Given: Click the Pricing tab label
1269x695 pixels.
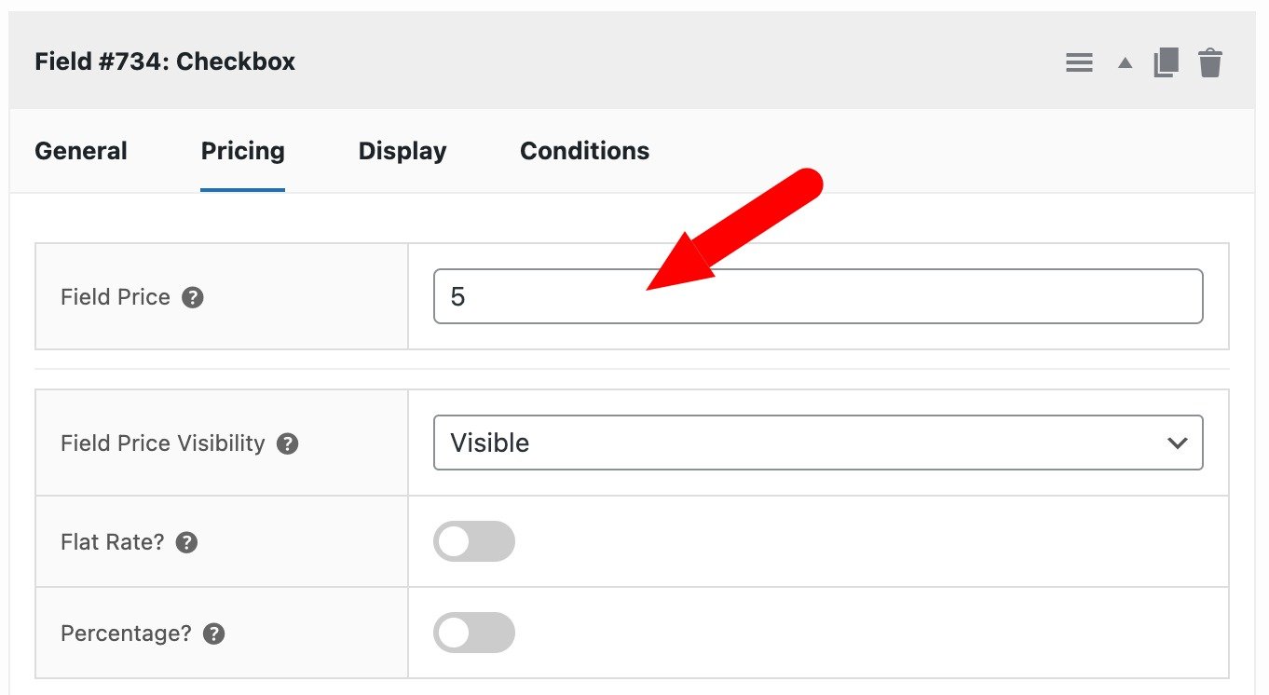Looking at the screenshot, I should tap(242, 150).
